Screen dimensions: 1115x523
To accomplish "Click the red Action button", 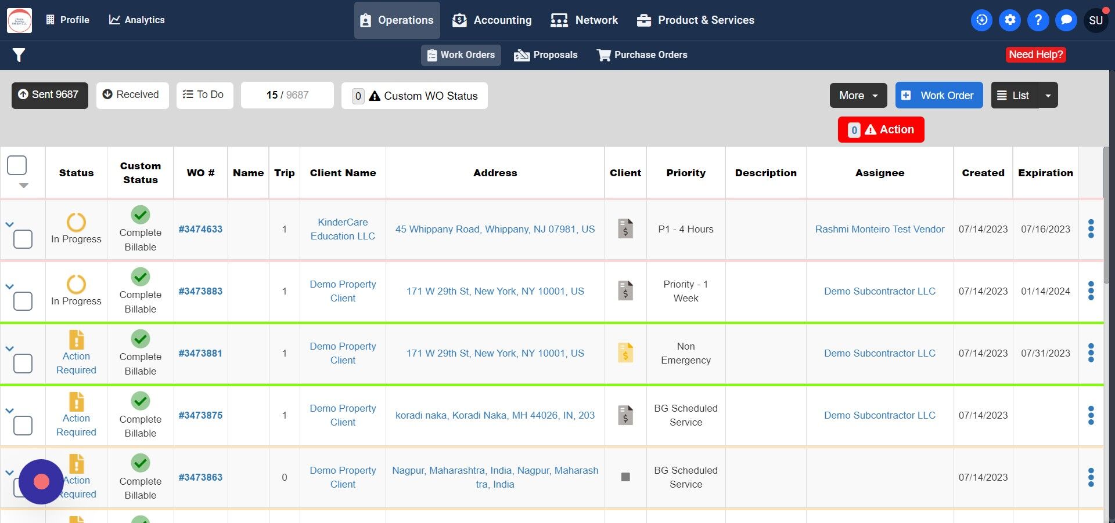I will point(880,130).
